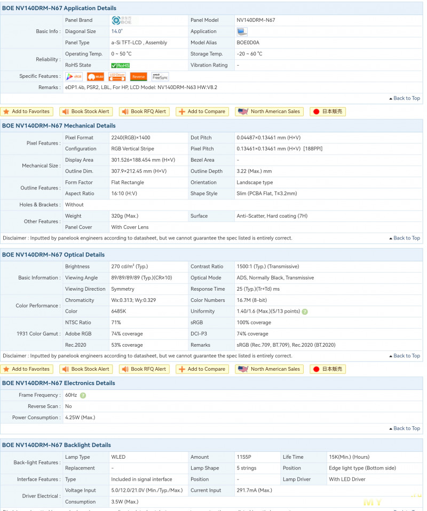
Task: Book RFQ Alert below Optical Details section
Action: 144,369
